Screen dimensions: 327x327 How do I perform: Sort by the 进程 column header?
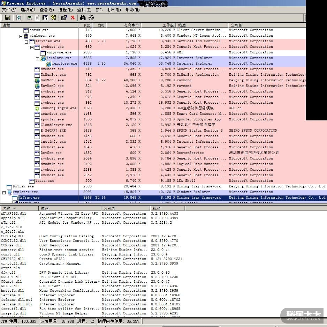[39, 25]
